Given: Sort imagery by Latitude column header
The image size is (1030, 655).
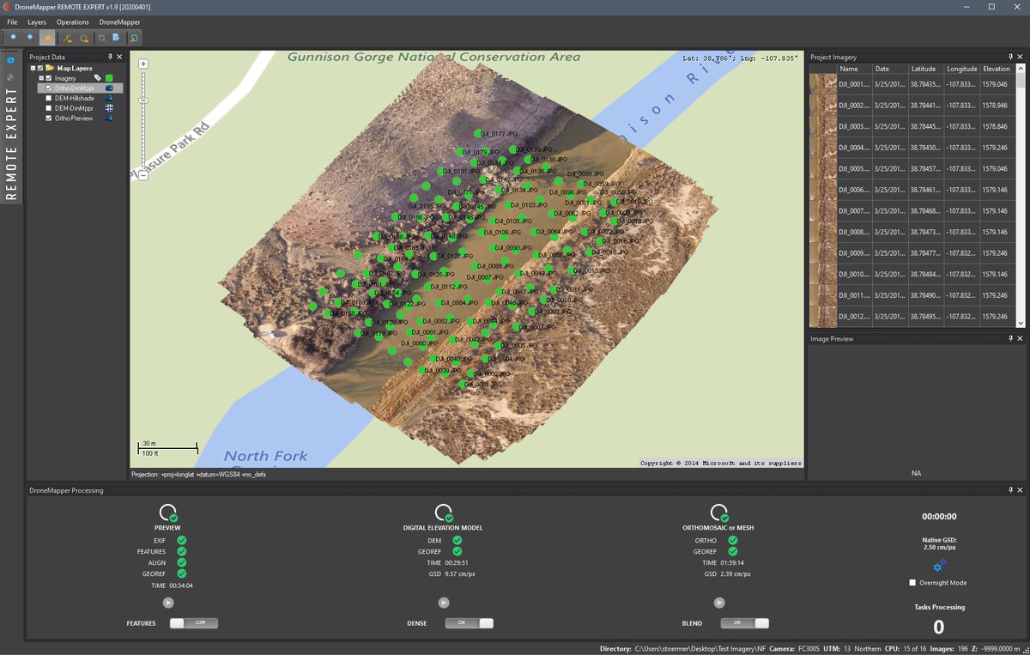Looking at the screenshot, I should click(x=927, y=69).
